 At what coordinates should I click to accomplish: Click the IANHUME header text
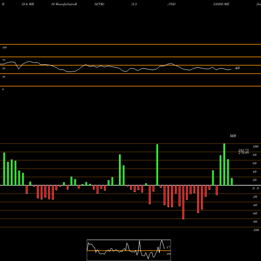(x=221, y=4)
